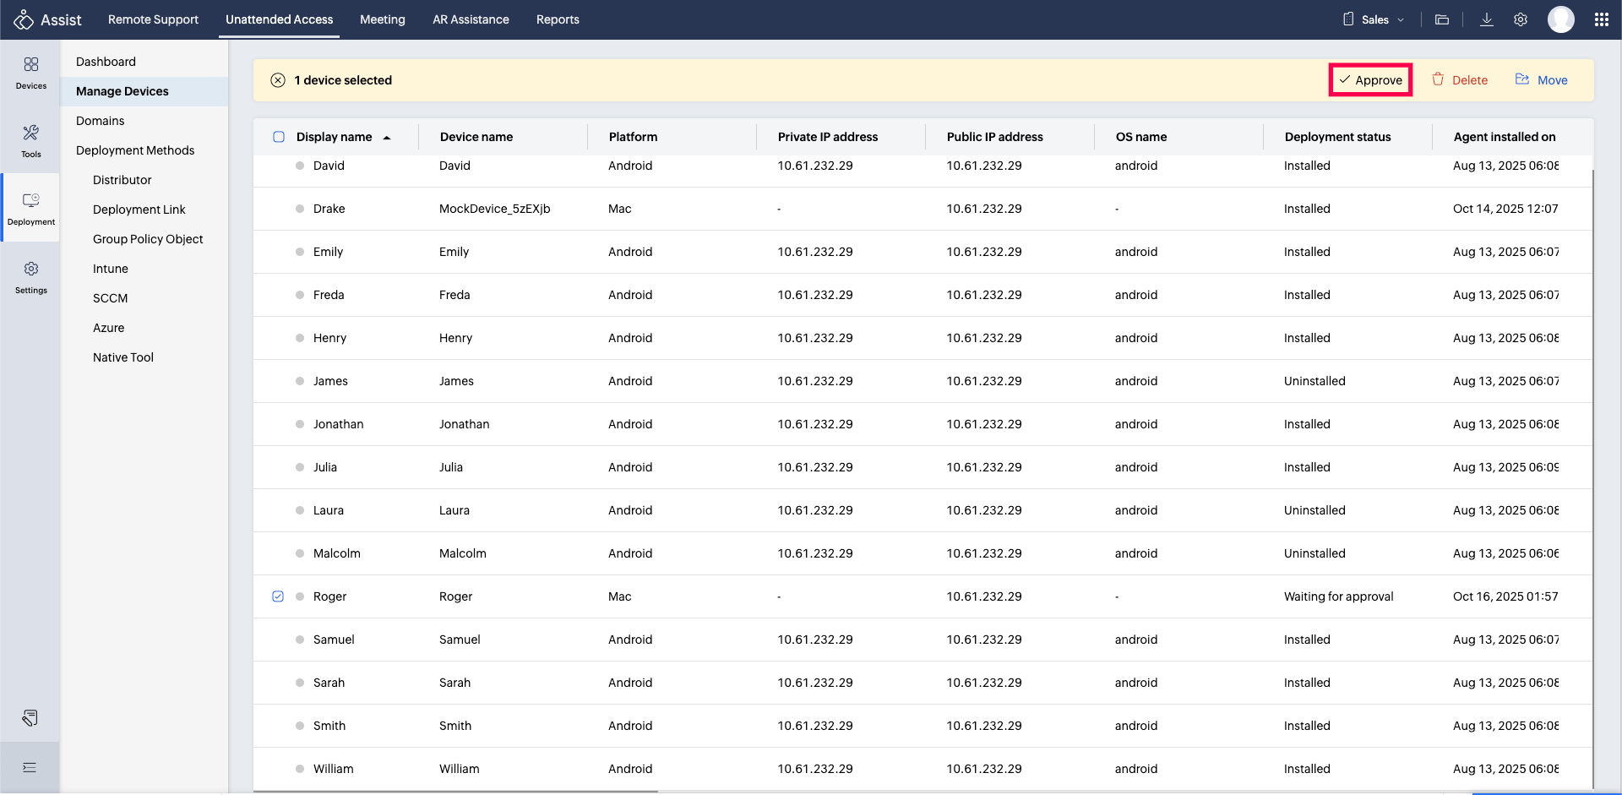Delete the selected device
This screenshot has width=1622, height=795.
(x=1459, y=80)
